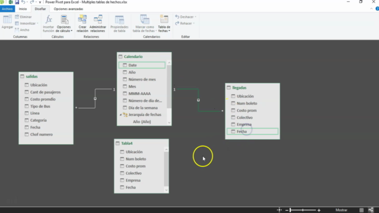The width and height of the screenshot is (379, 213).
Task: Select Día de la semana column
Action: point(143,108)
